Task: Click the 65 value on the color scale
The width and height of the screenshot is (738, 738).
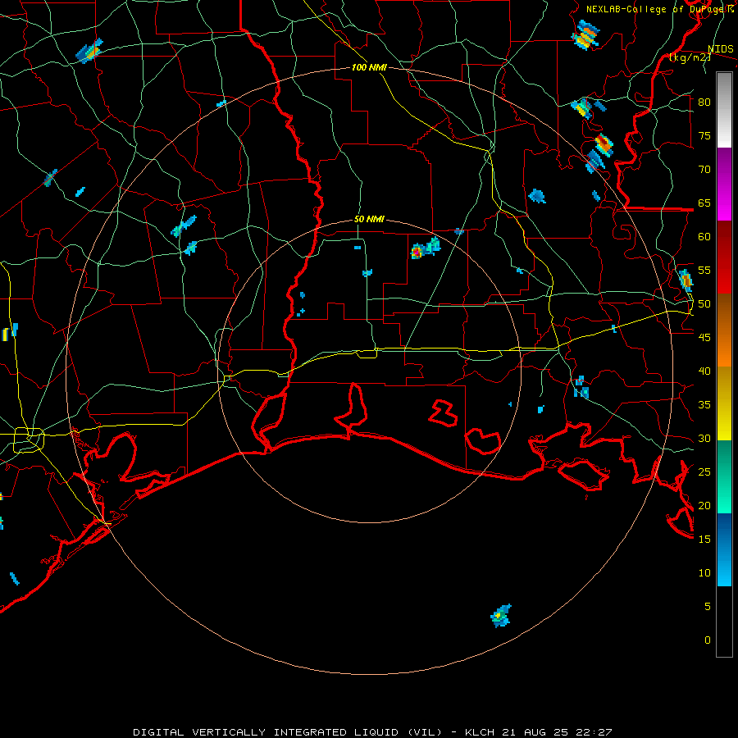Action: point(704,203)
